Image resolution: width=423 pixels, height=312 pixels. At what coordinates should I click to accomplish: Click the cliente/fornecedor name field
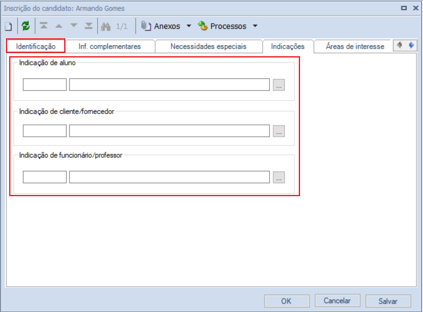pos(170,131)
